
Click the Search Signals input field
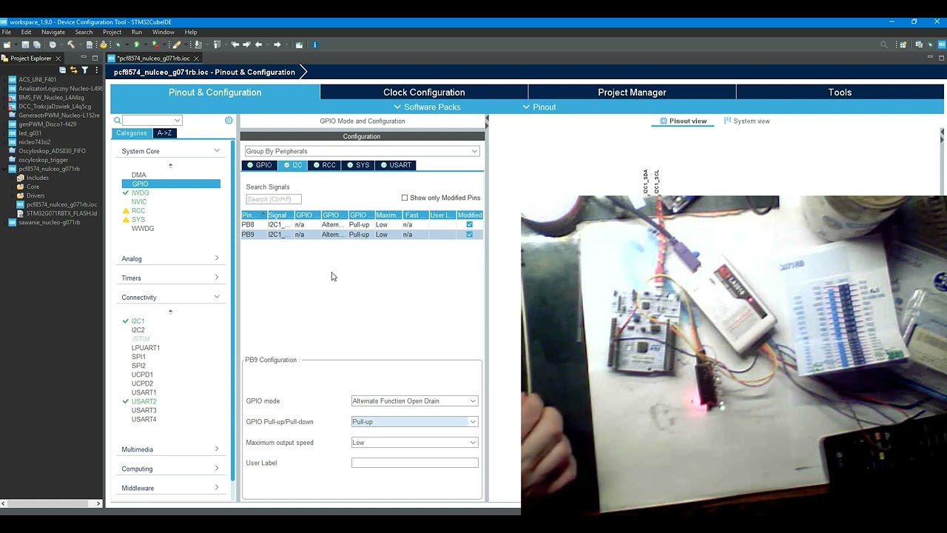[273, 199]
